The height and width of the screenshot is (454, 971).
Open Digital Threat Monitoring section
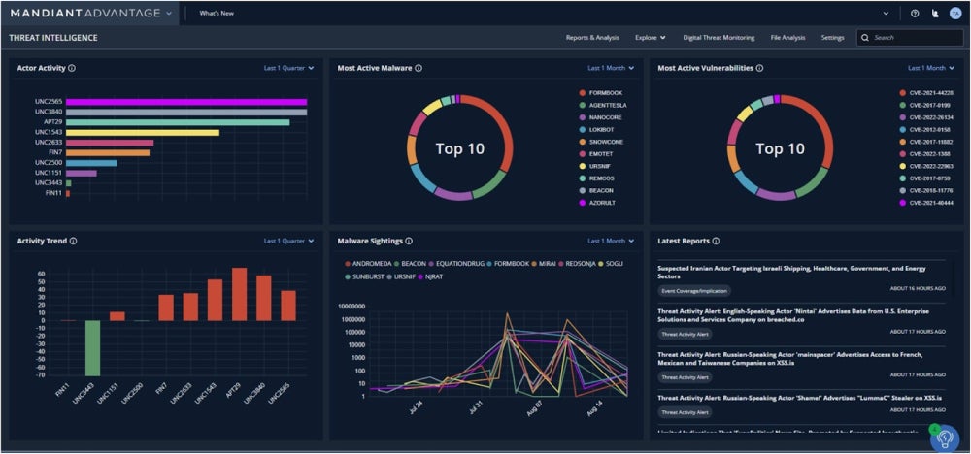(x=719, y=38)
